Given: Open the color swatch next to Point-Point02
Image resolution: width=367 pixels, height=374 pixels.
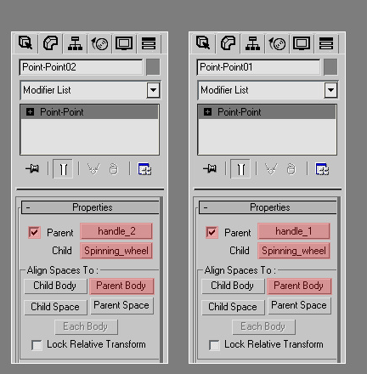Looking at the screenshot, I should coord(153,67).
